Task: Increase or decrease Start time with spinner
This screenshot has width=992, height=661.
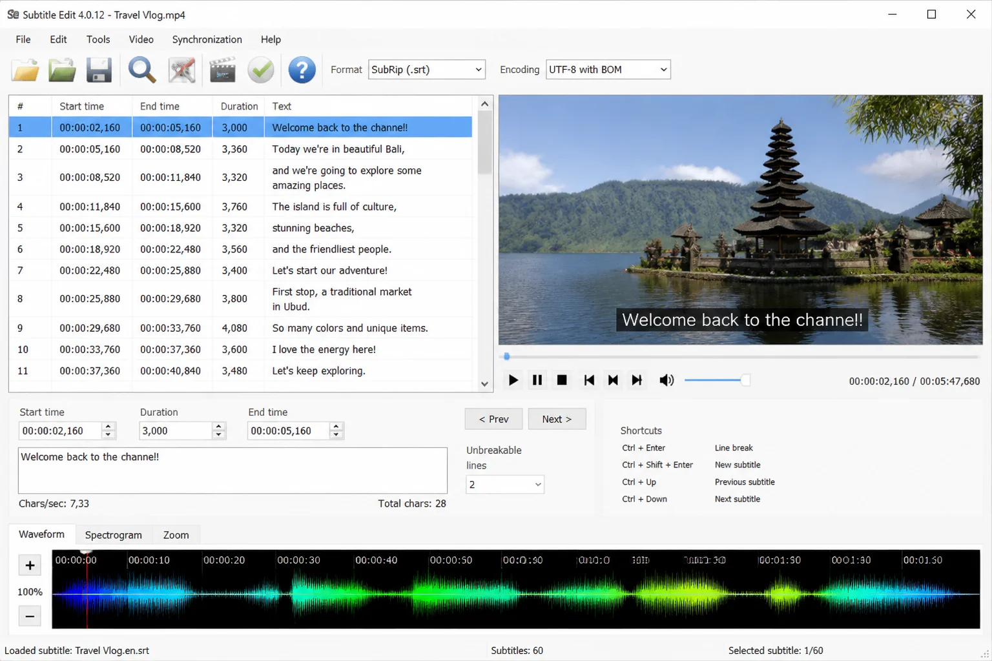Action: click(109, 431)
